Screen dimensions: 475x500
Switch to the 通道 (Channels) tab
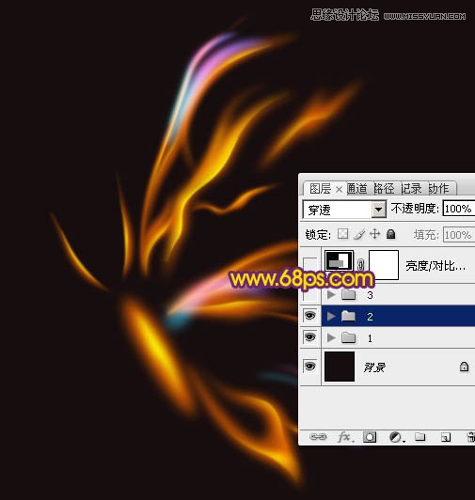pyautogui.click(x=356, y=189)
